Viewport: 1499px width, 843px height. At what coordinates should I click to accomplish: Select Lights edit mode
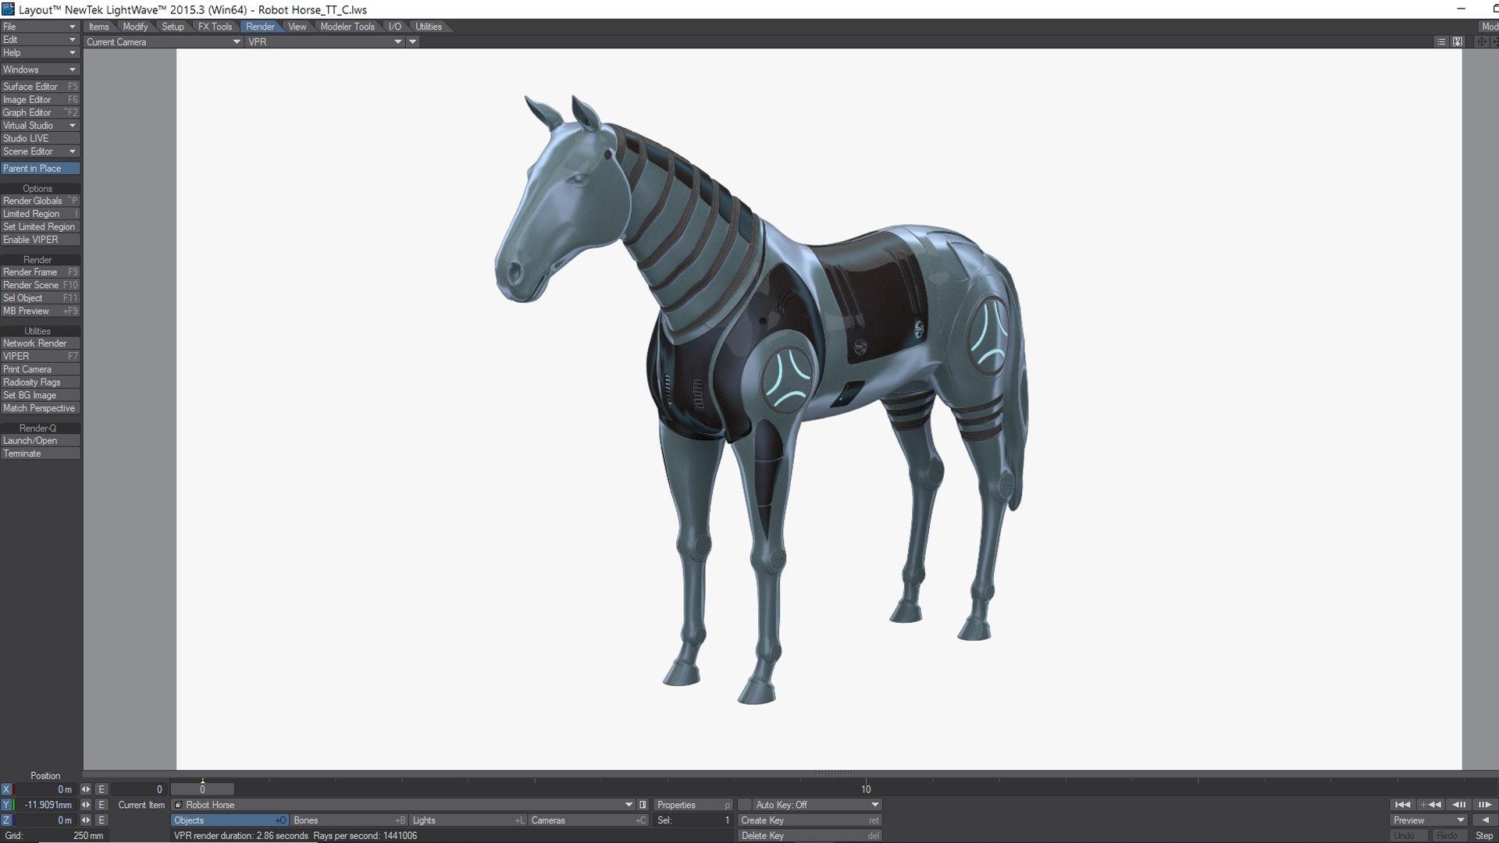pyautogui.click(x=468, y=820)
